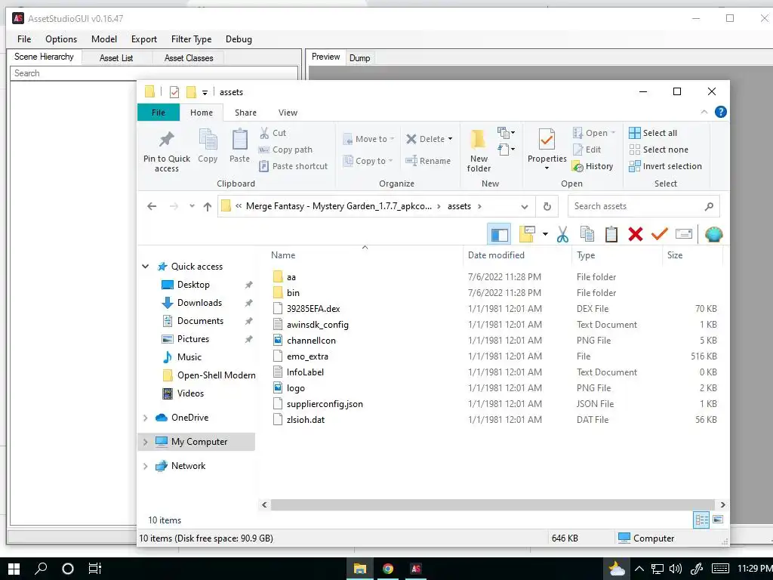Click the AssetStudio taskbar icon
773x580 pixels.
(x=416, y=569)
